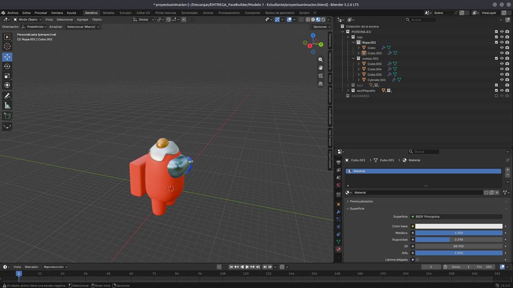The image size is (513, 288).
Task: Open the Opciones dropdown in viewport
Action: click(322, 27)
